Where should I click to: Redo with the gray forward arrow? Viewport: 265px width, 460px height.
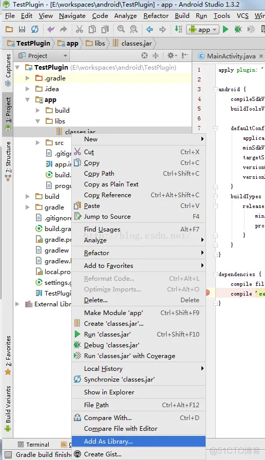(x=64, y=29)
